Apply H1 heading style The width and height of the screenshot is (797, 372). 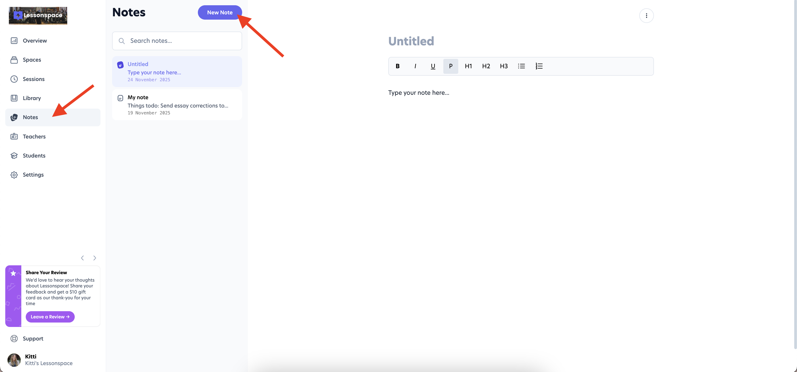(468, 66)
